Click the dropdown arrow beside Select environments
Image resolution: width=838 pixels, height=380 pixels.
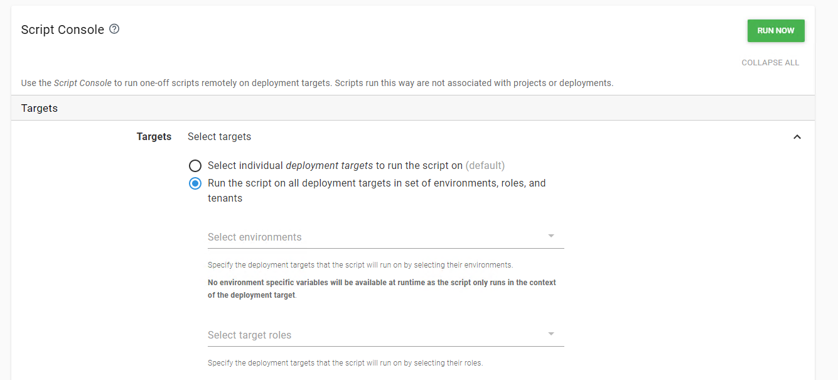[551, 235]
